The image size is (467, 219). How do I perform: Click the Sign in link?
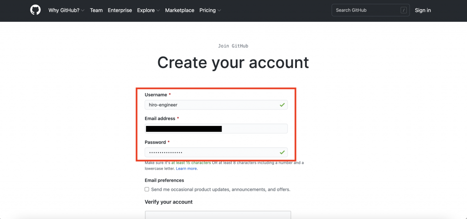click(423, 10)
